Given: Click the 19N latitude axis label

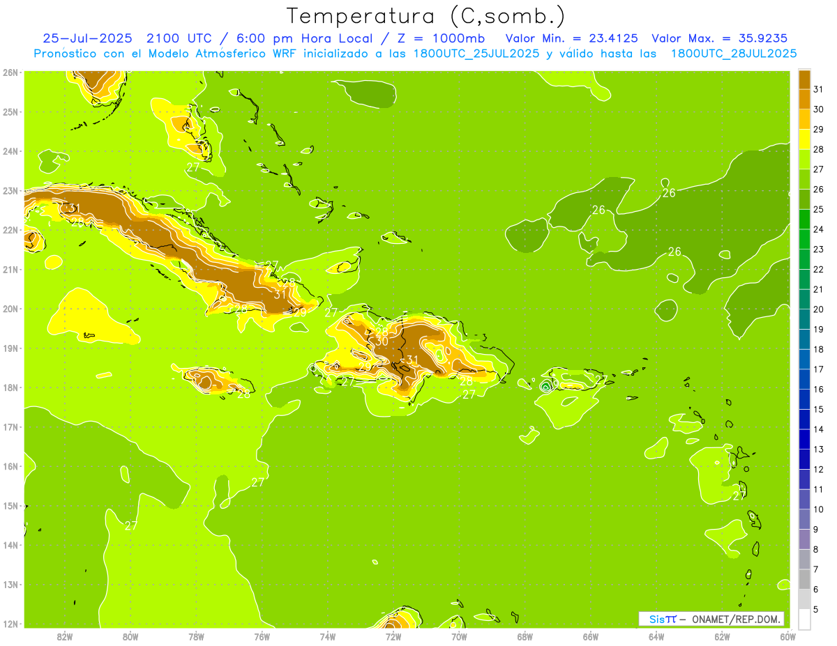Looking at the screenshot, I should point(10,348).
